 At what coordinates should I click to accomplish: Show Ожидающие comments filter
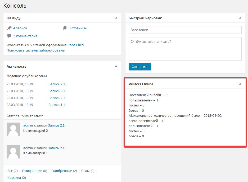[32, 171]
